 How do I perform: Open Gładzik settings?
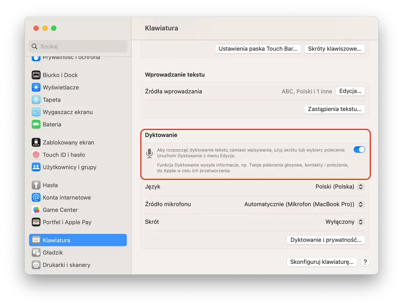tap(36, 253)
